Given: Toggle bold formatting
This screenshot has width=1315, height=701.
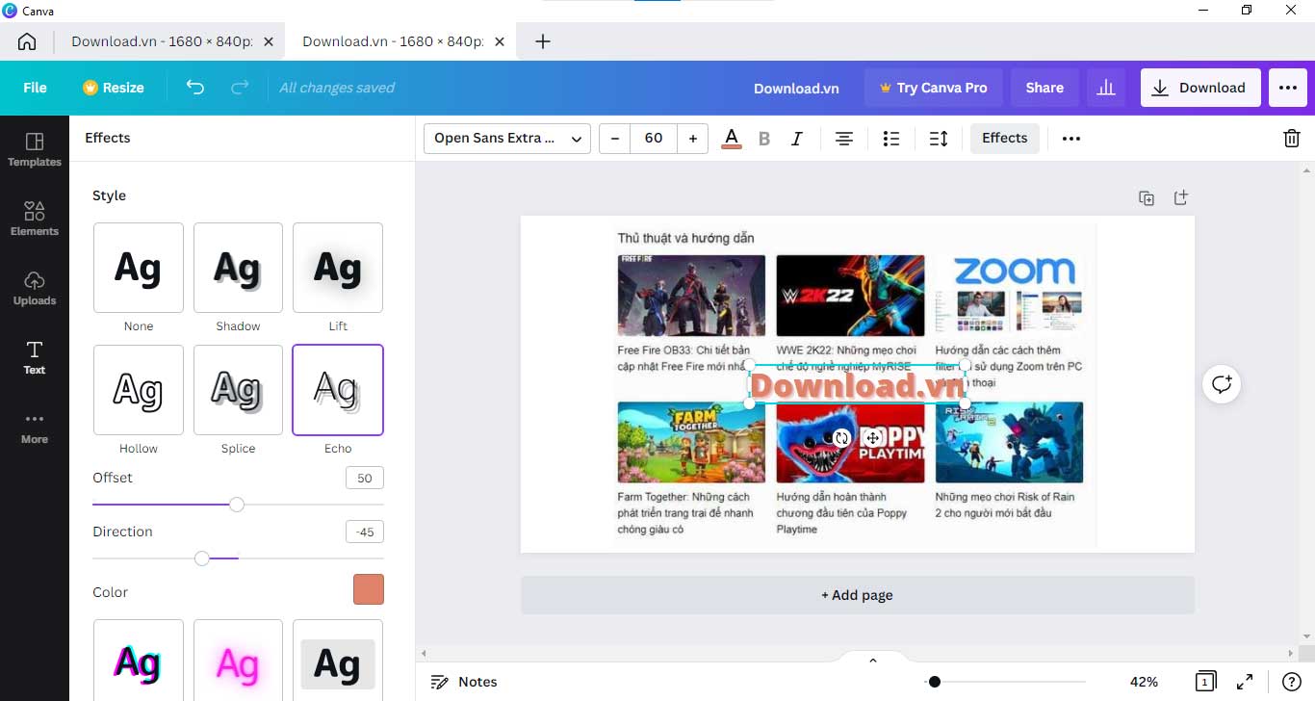Looking at the screenshot, I should 764,139.
